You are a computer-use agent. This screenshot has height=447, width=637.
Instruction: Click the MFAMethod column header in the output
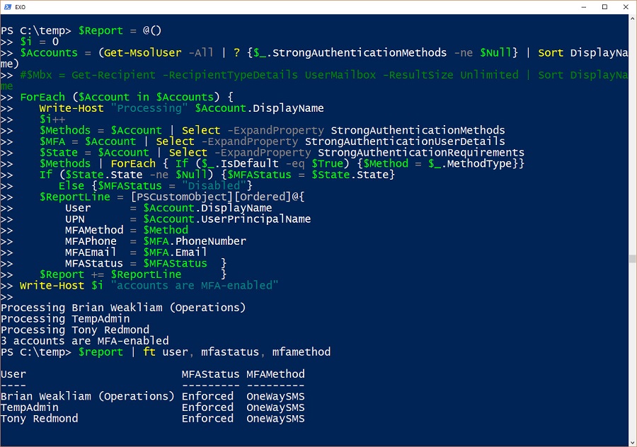point(275,374)
